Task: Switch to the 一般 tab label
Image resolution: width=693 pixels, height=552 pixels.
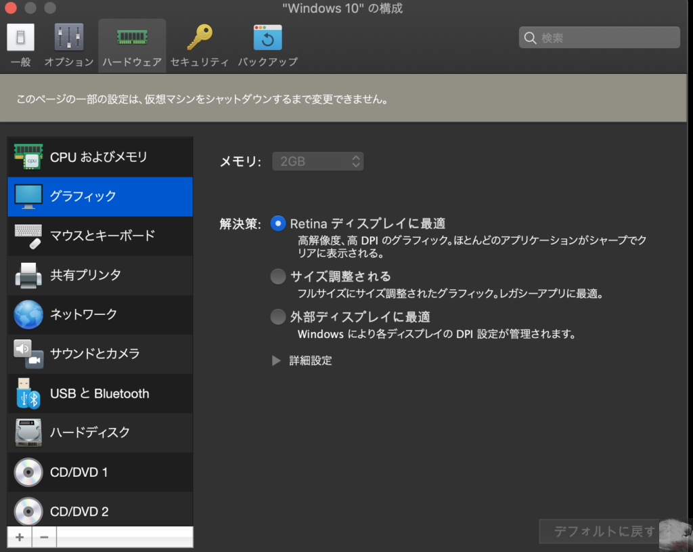Action: (20, 62)
